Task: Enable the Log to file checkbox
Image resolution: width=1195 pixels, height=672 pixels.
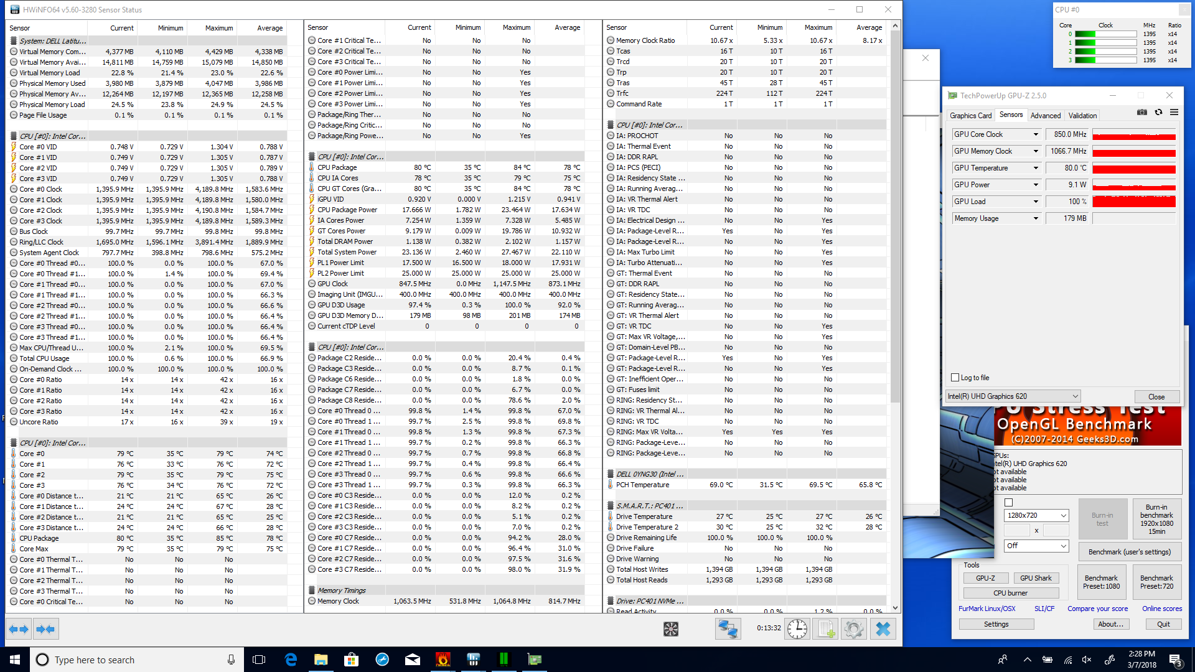Action: (x=955, y=378)
